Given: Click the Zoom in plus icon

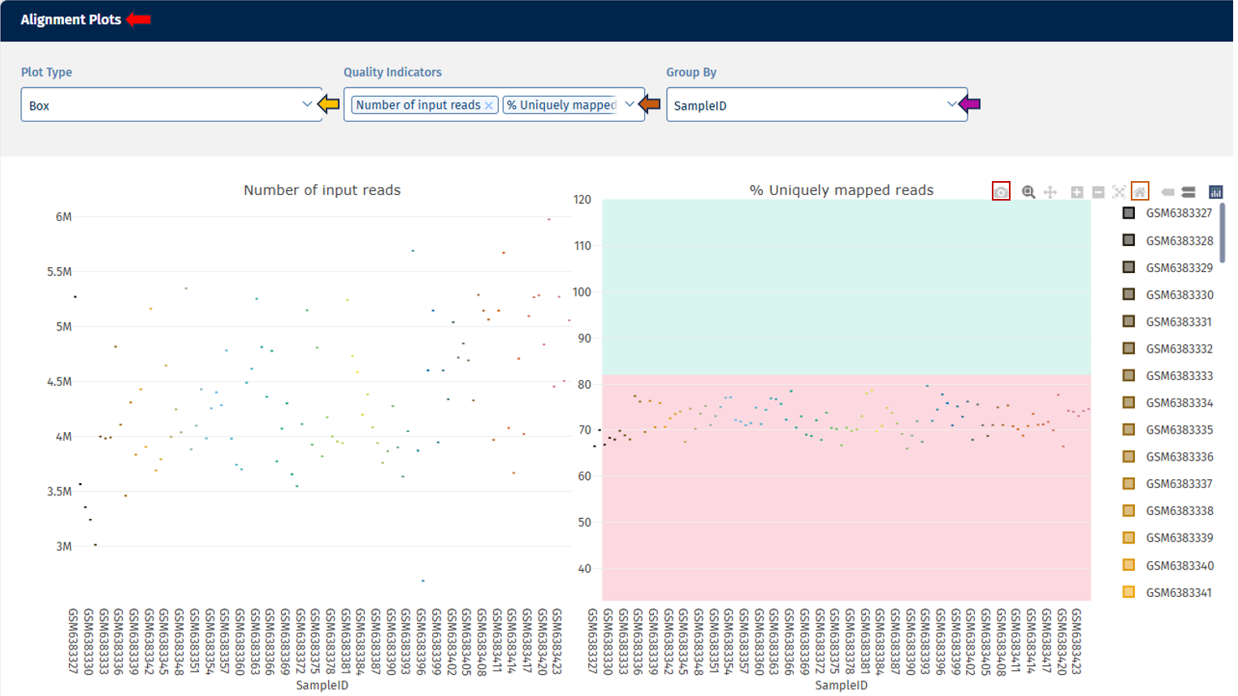Looking at the screenshot, I should [1077, 192].
